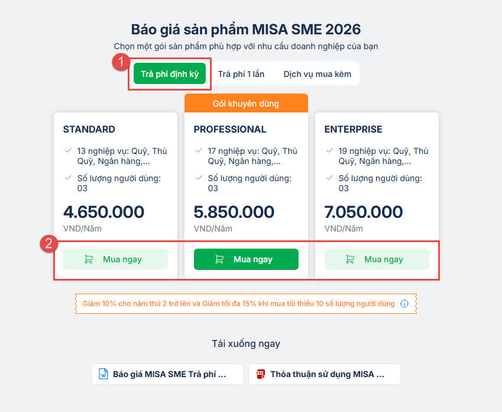Screen dimensions: 502x412
Task: Click the cart icon in STANDARD plan button
Action: (x=89, y=259)
